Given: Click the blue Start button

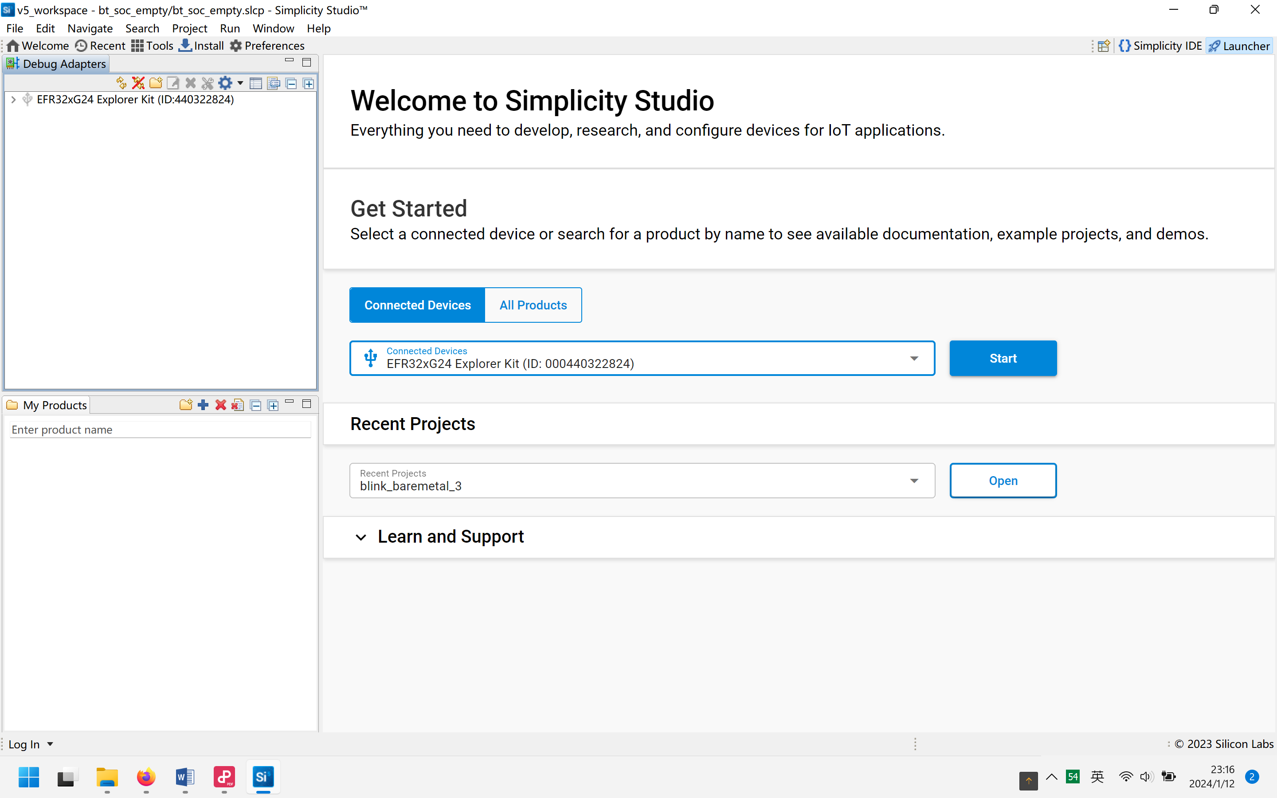Looking at the screenshot, I should point(1003,358).
